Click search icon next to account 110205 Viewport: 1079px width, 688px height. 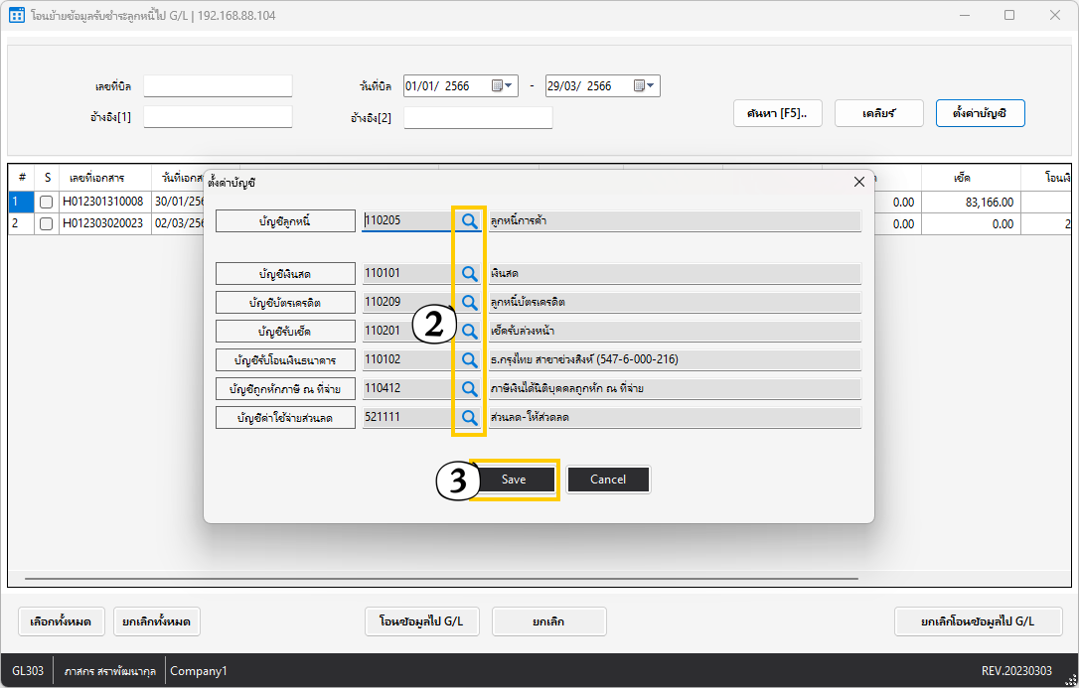point(469,221)
